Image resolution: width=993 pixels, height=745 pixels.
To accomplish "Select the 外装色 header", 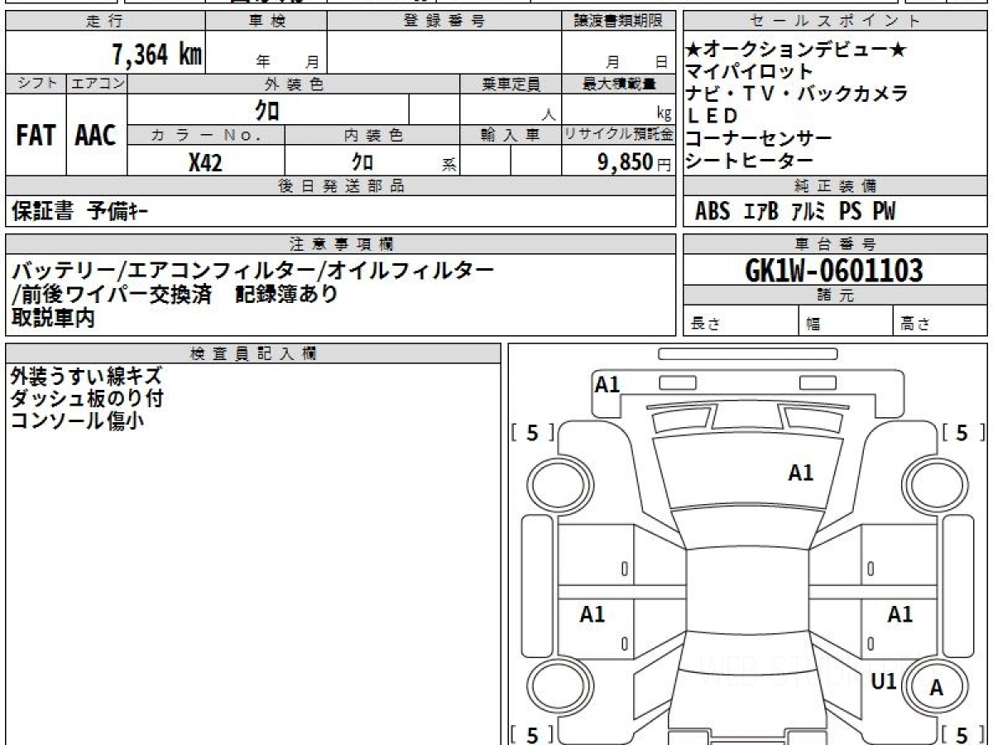I will (x=294, y=84).
